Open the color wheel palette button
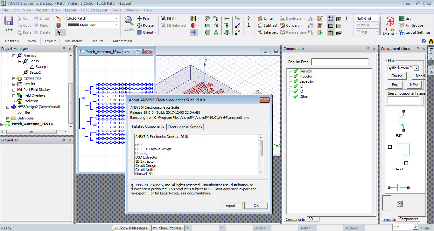The height and width of the screenshot is (231, 434). pyautogui.click(x=193, y=25)
